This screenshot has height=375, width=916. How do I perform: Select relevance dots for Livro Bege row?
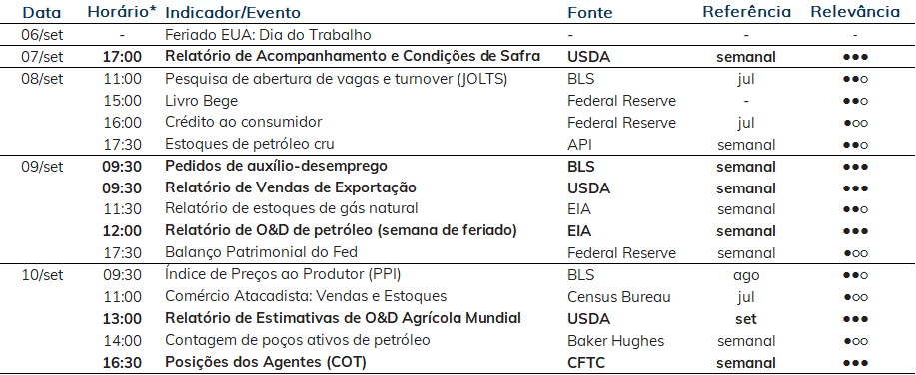(x=855, y=101)
